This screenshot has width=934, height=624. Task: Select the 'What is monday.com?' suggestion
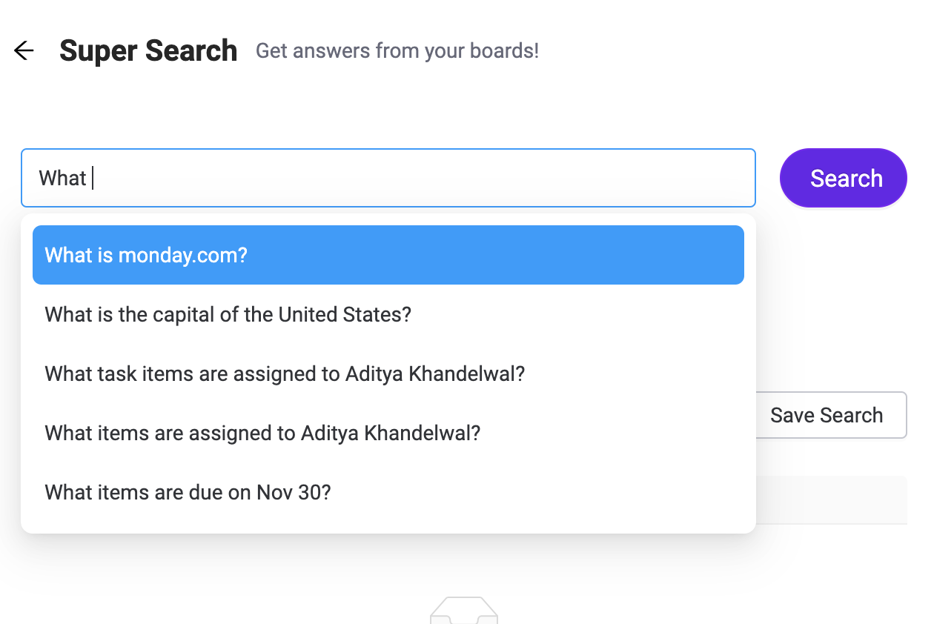388,255
